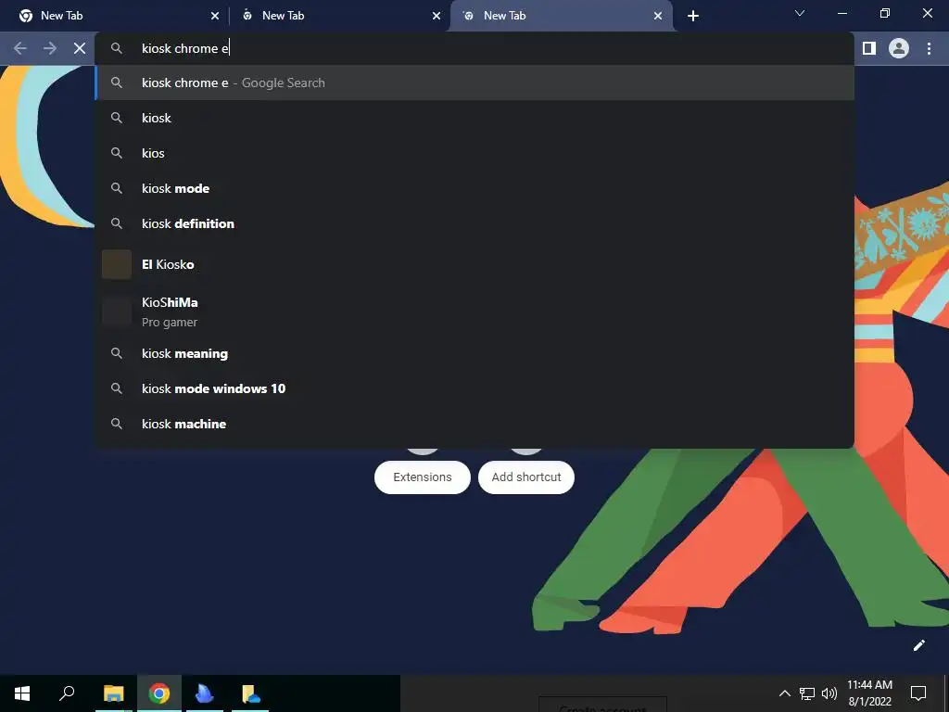This screenshot has width=949, height=712.
Task: Open the notification center icon
Action: (x=918, y=693)
